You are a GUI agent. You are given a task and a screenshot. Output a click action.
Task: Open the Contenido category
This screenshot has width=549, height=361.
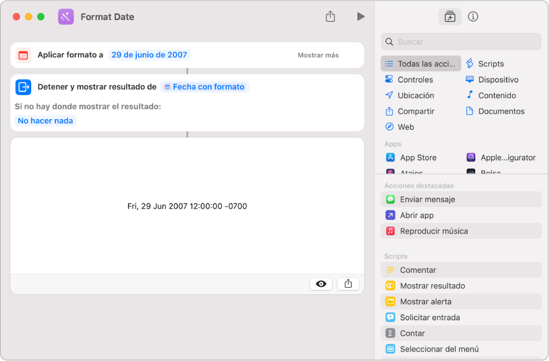point(491,95)
